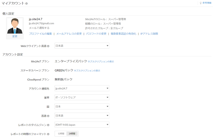The height and width of the screenshot is (139, 213).
Task: Expand the 国 dropdown showing 日本
Action: pyautogui.click(x=82, y=106)
